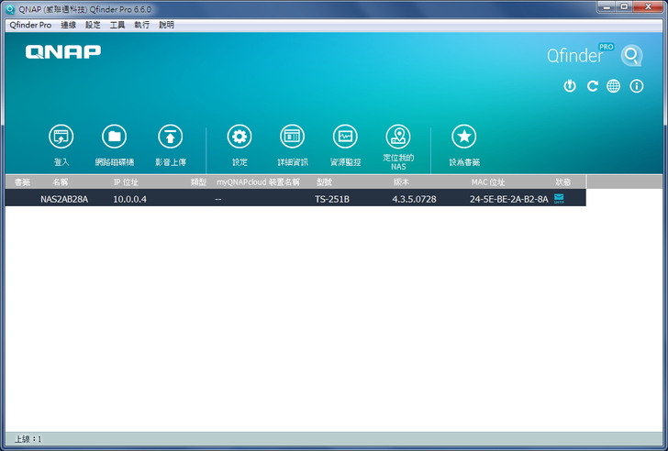The width and height of the screenshot is (668, 451).
Task: Open 網路磁碟機 (Network Drives) folder icon
Action: [114, 137]
